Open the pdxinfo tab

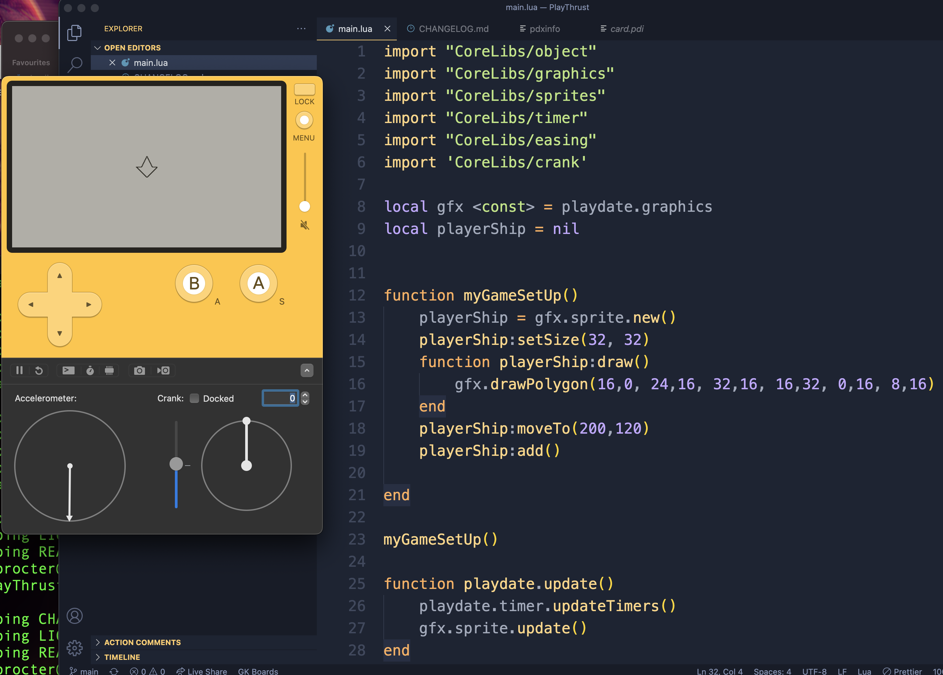(x=544, y=29)
